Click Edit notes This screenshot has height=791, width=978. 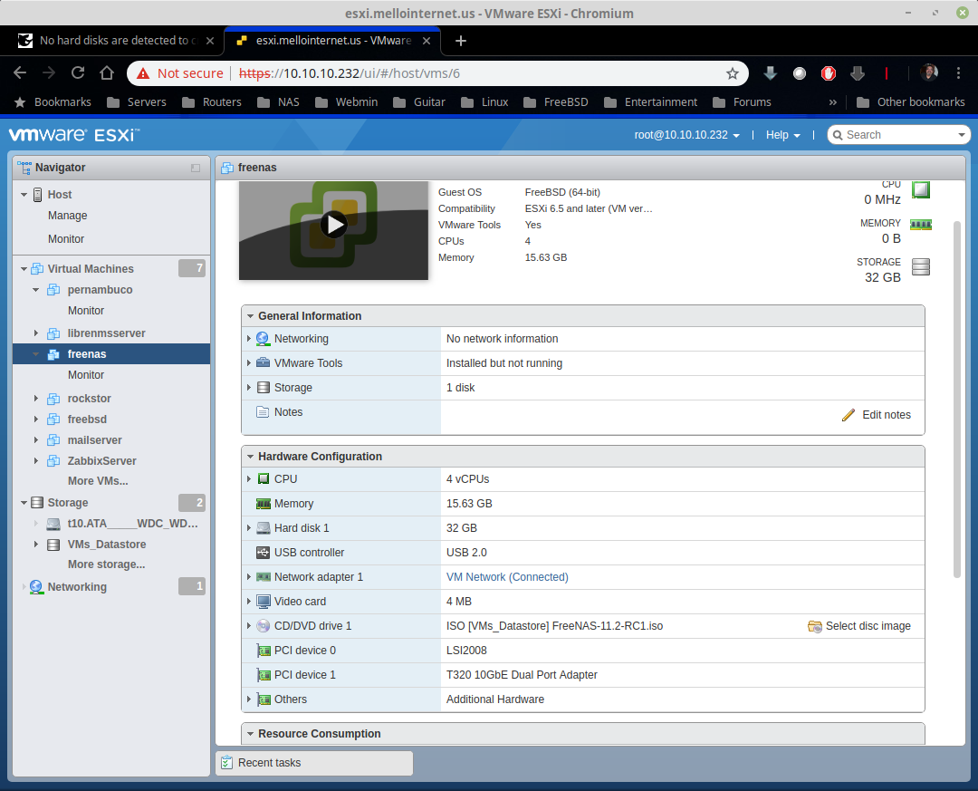click(x=887, y=415)
